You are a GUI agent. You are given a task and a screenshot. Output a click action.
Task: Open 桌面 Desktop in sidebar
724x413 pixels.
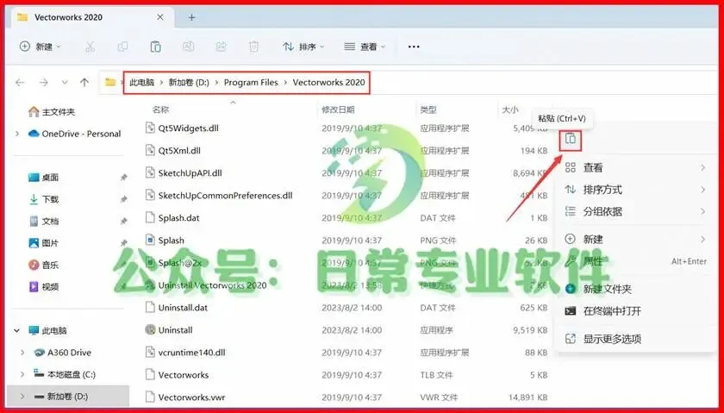[x=44, y=178]
